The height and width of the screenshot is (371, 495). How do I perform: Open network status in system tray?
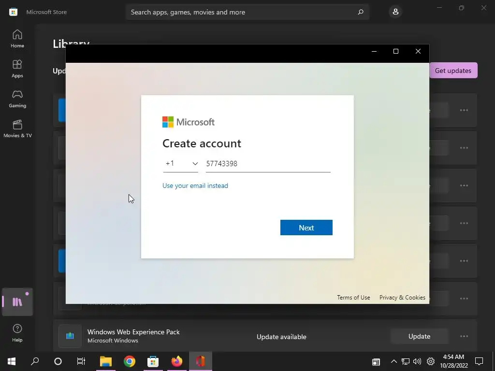click(406, 361)
